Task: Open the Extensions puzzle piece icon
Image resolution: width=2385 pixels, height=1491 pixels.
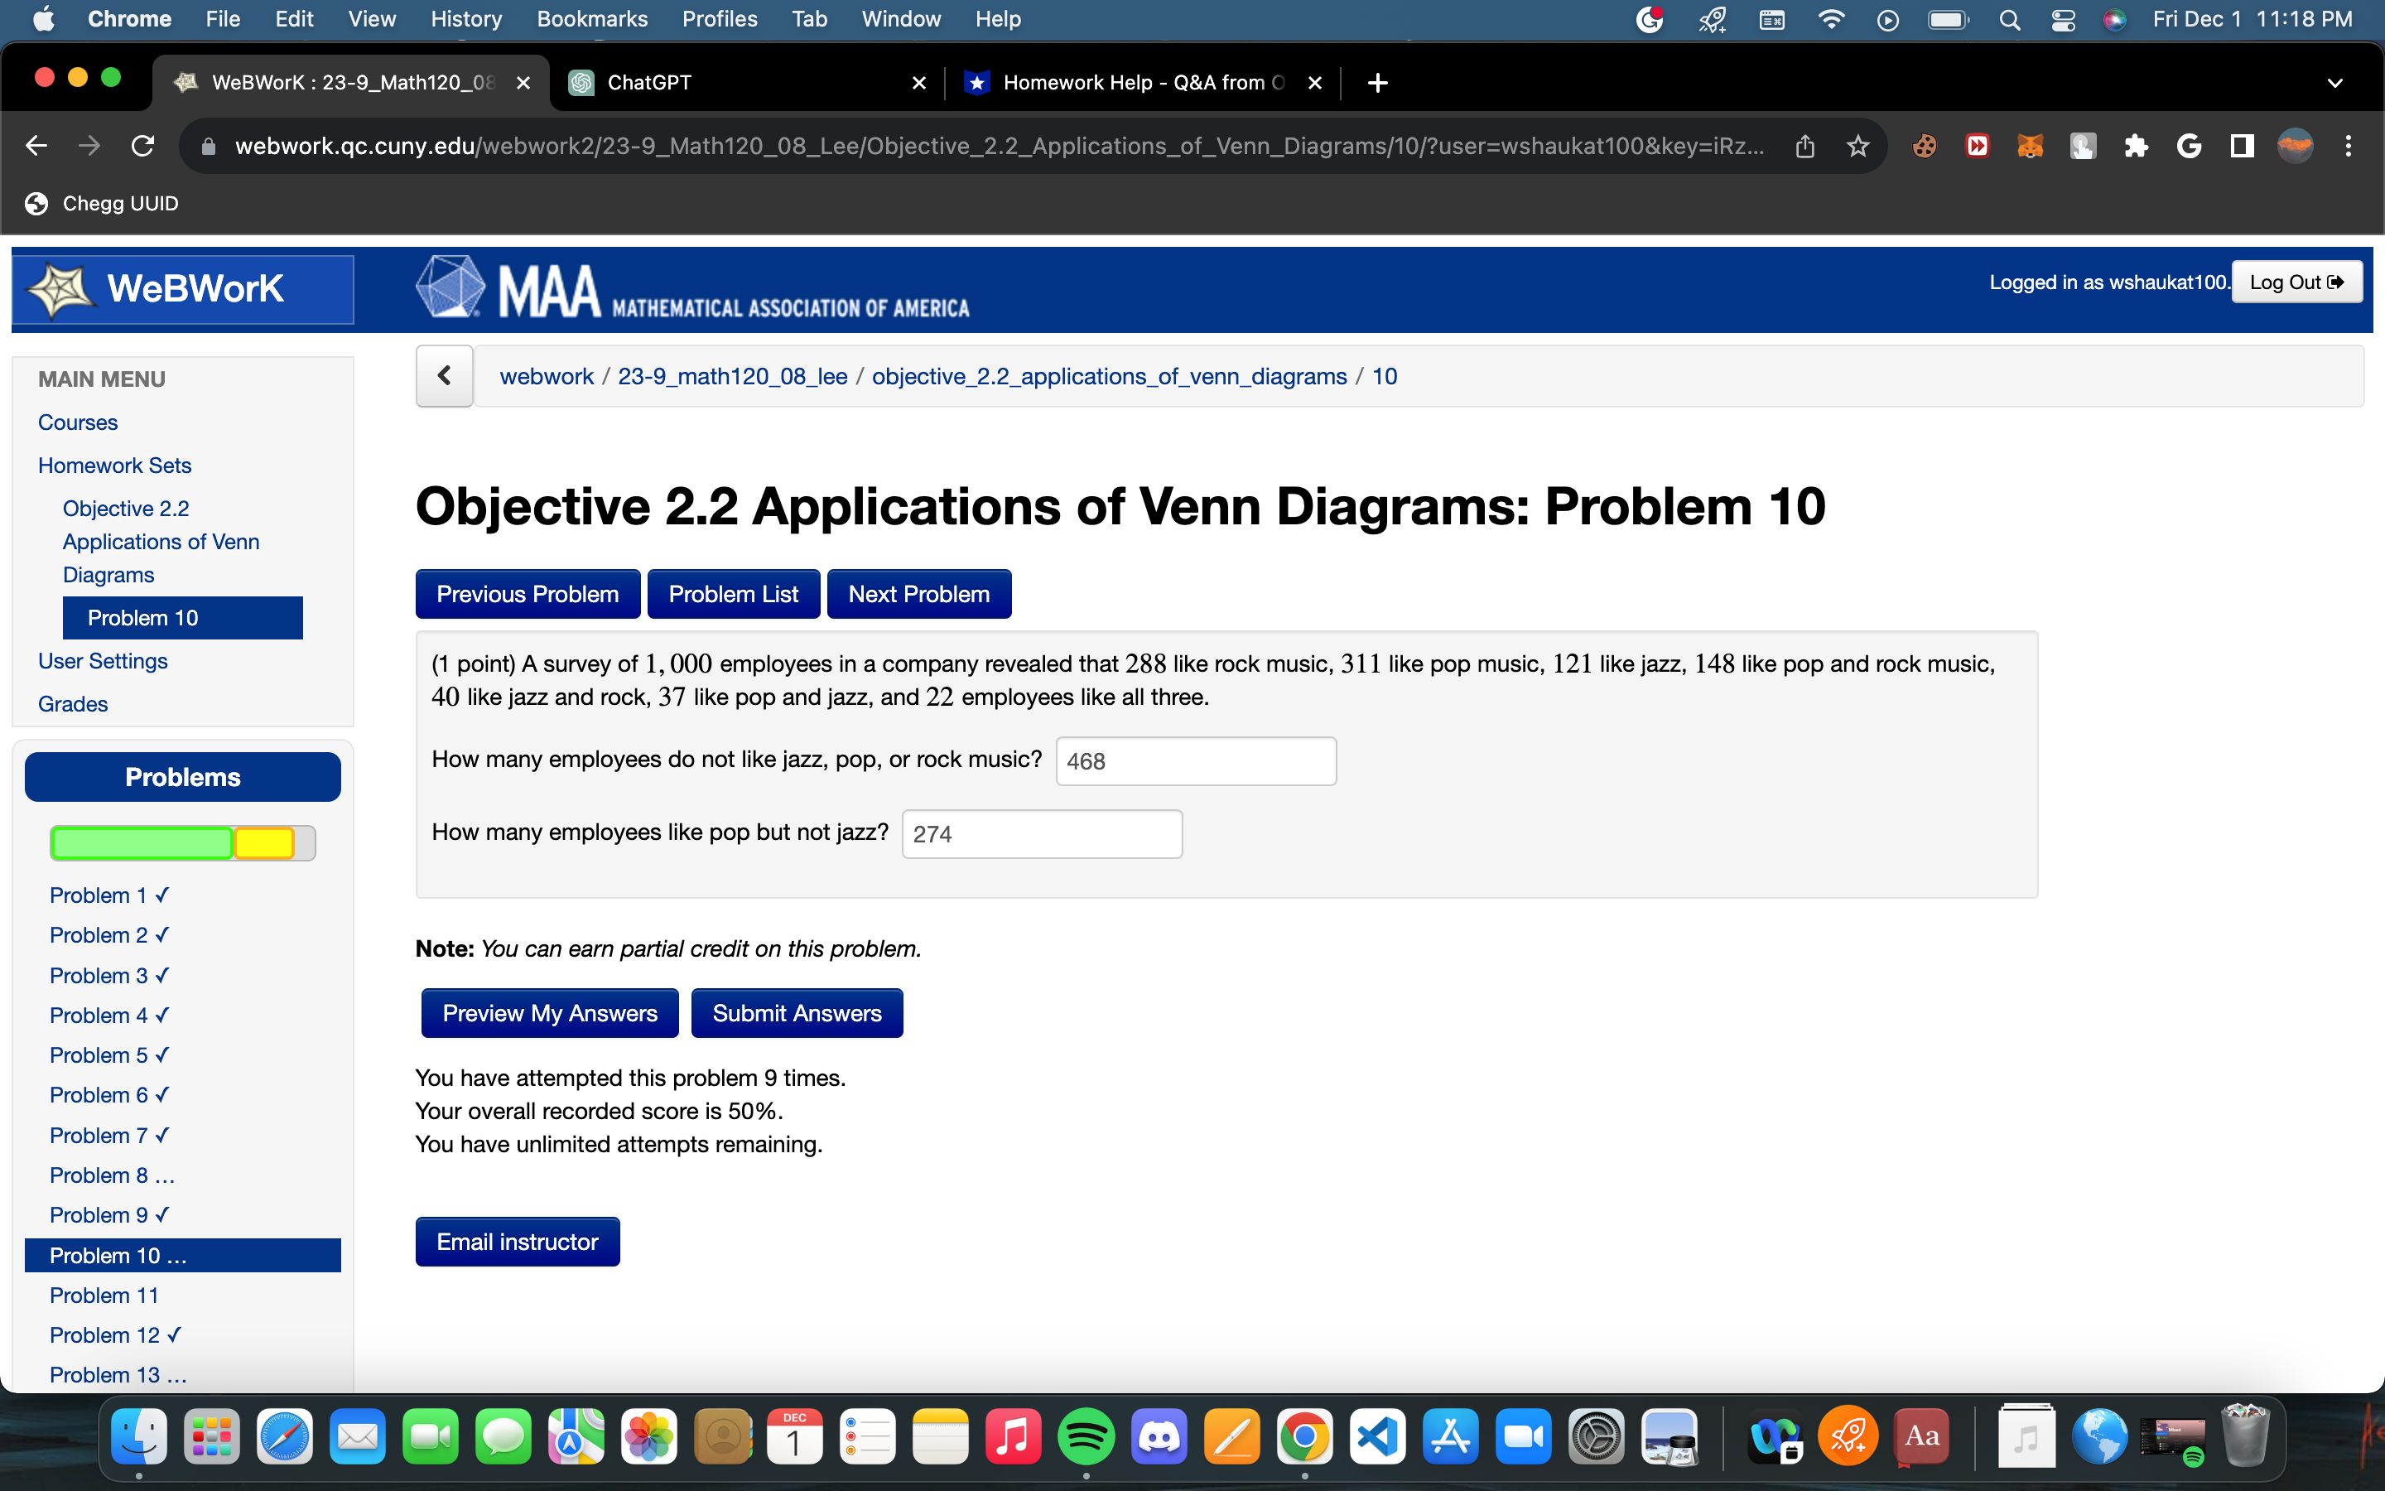Action: click(x=2136, y=146)
